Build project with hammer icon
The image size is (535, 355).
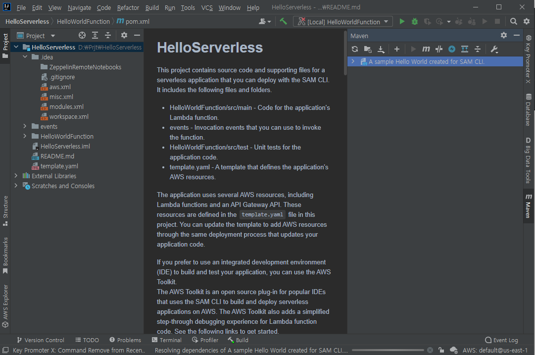coord(283,21)
